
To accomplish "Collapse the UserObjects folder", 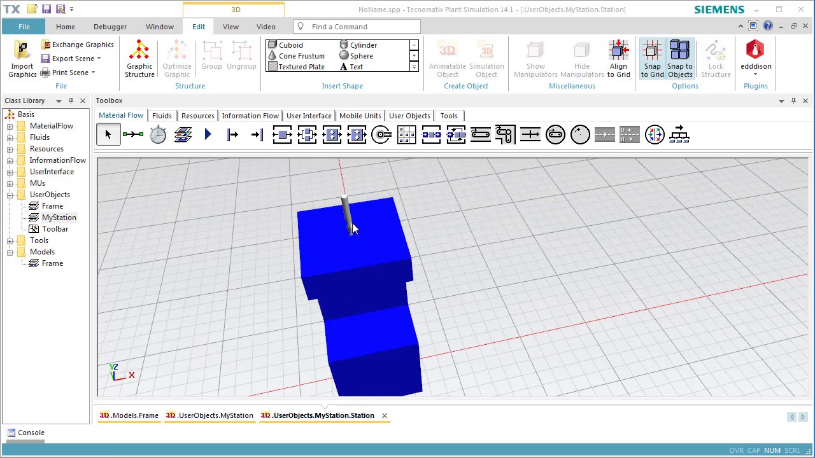I will pyautogui.click(x=10, y=195).
